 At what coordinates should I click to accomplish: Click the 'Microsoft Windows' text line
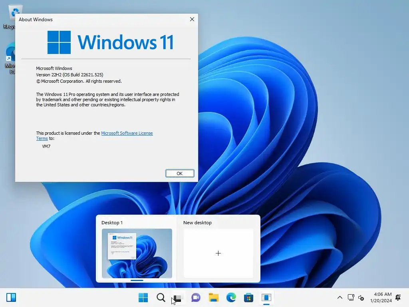point(54,68)
